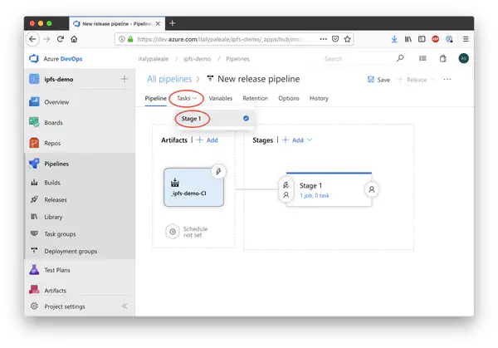The image size is (498, 348).
Task: Open Repos from the sidebar
Action: (52, 143)
